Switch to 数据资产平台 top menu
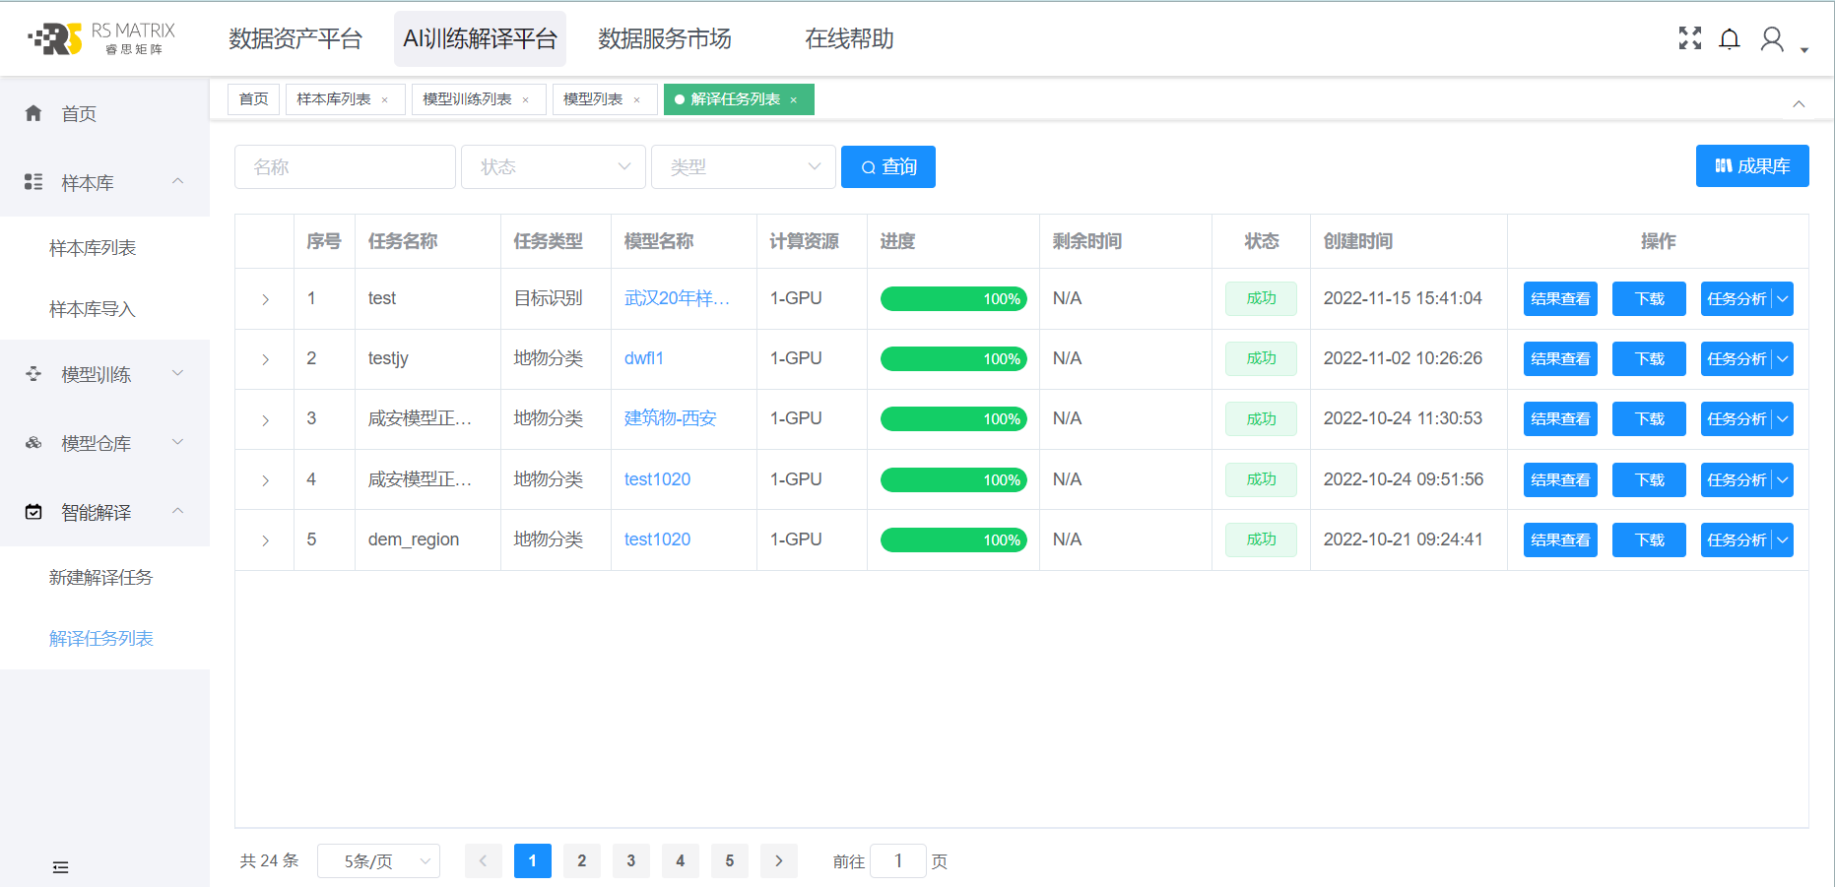Screen dimensions: 1835x887 (x=295, y=38)
